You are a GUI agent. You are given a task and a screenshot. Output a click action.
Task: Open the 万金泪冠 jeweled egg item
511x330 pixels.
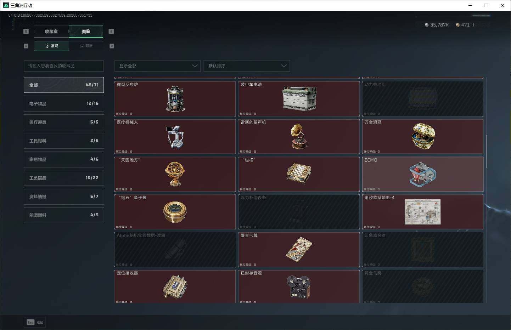click(x=423, y=136)
